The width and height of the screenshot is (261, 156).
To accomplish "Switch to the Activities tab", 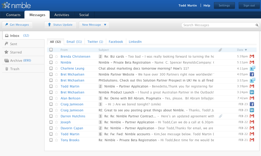I will tap(62, 15).
